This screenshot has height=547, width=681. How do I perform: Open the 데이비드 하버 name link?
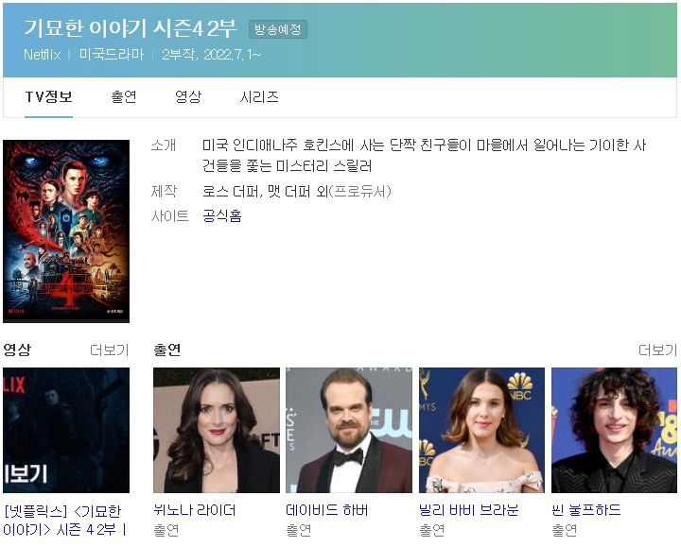click(x=327, y=510)
